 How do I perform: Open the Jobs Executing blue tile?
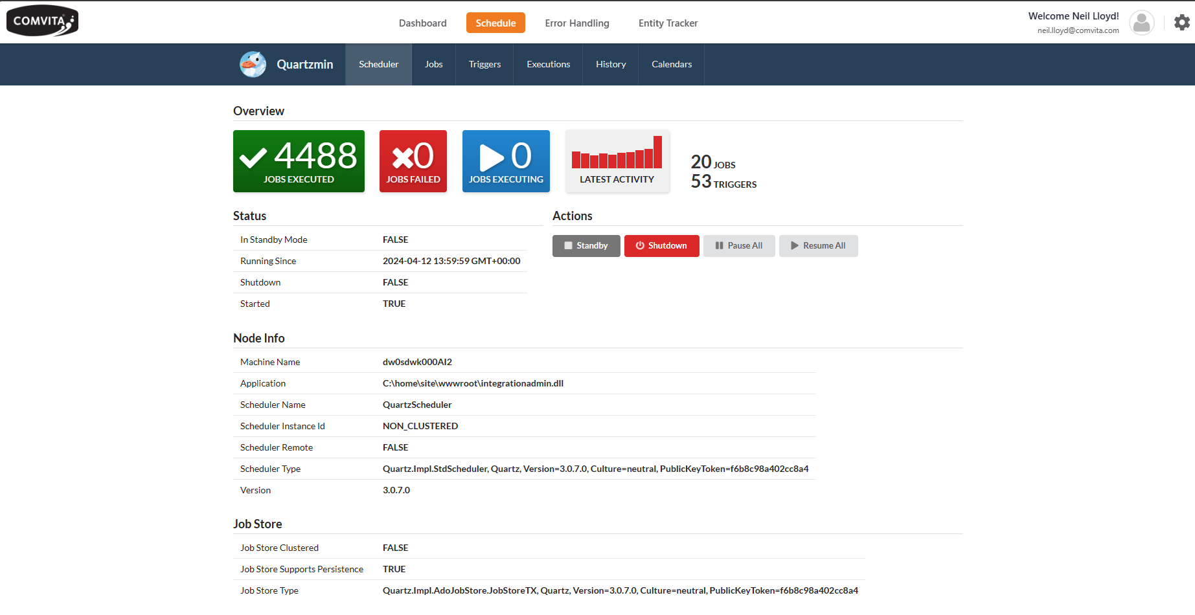point(506,161)
